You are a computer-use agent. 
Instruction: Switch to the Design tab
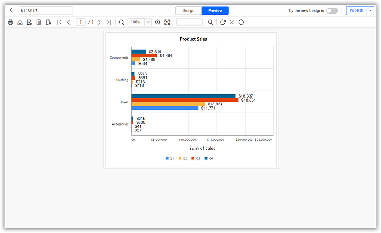click(x=189, y=10)
